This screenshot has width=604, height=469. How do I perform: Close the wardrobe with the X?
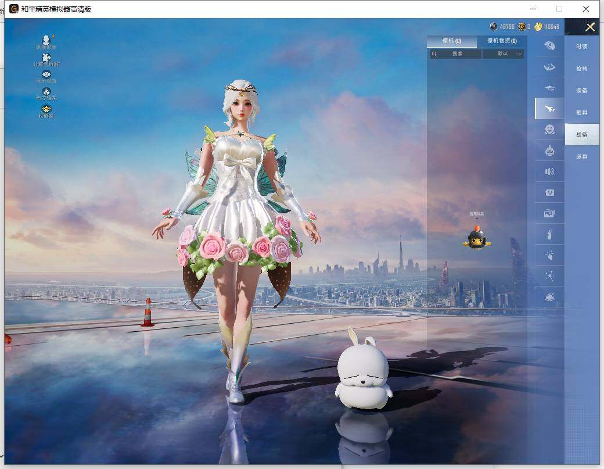coord(589,27)
